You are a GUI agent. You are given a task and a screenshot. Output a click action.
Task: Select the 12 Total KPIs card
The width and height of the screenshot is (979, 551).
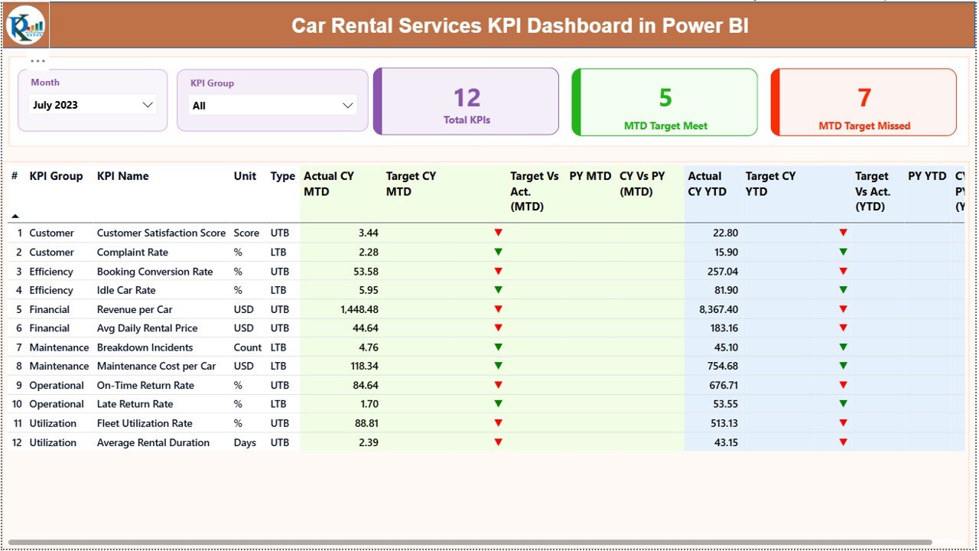tap(467, 102)
